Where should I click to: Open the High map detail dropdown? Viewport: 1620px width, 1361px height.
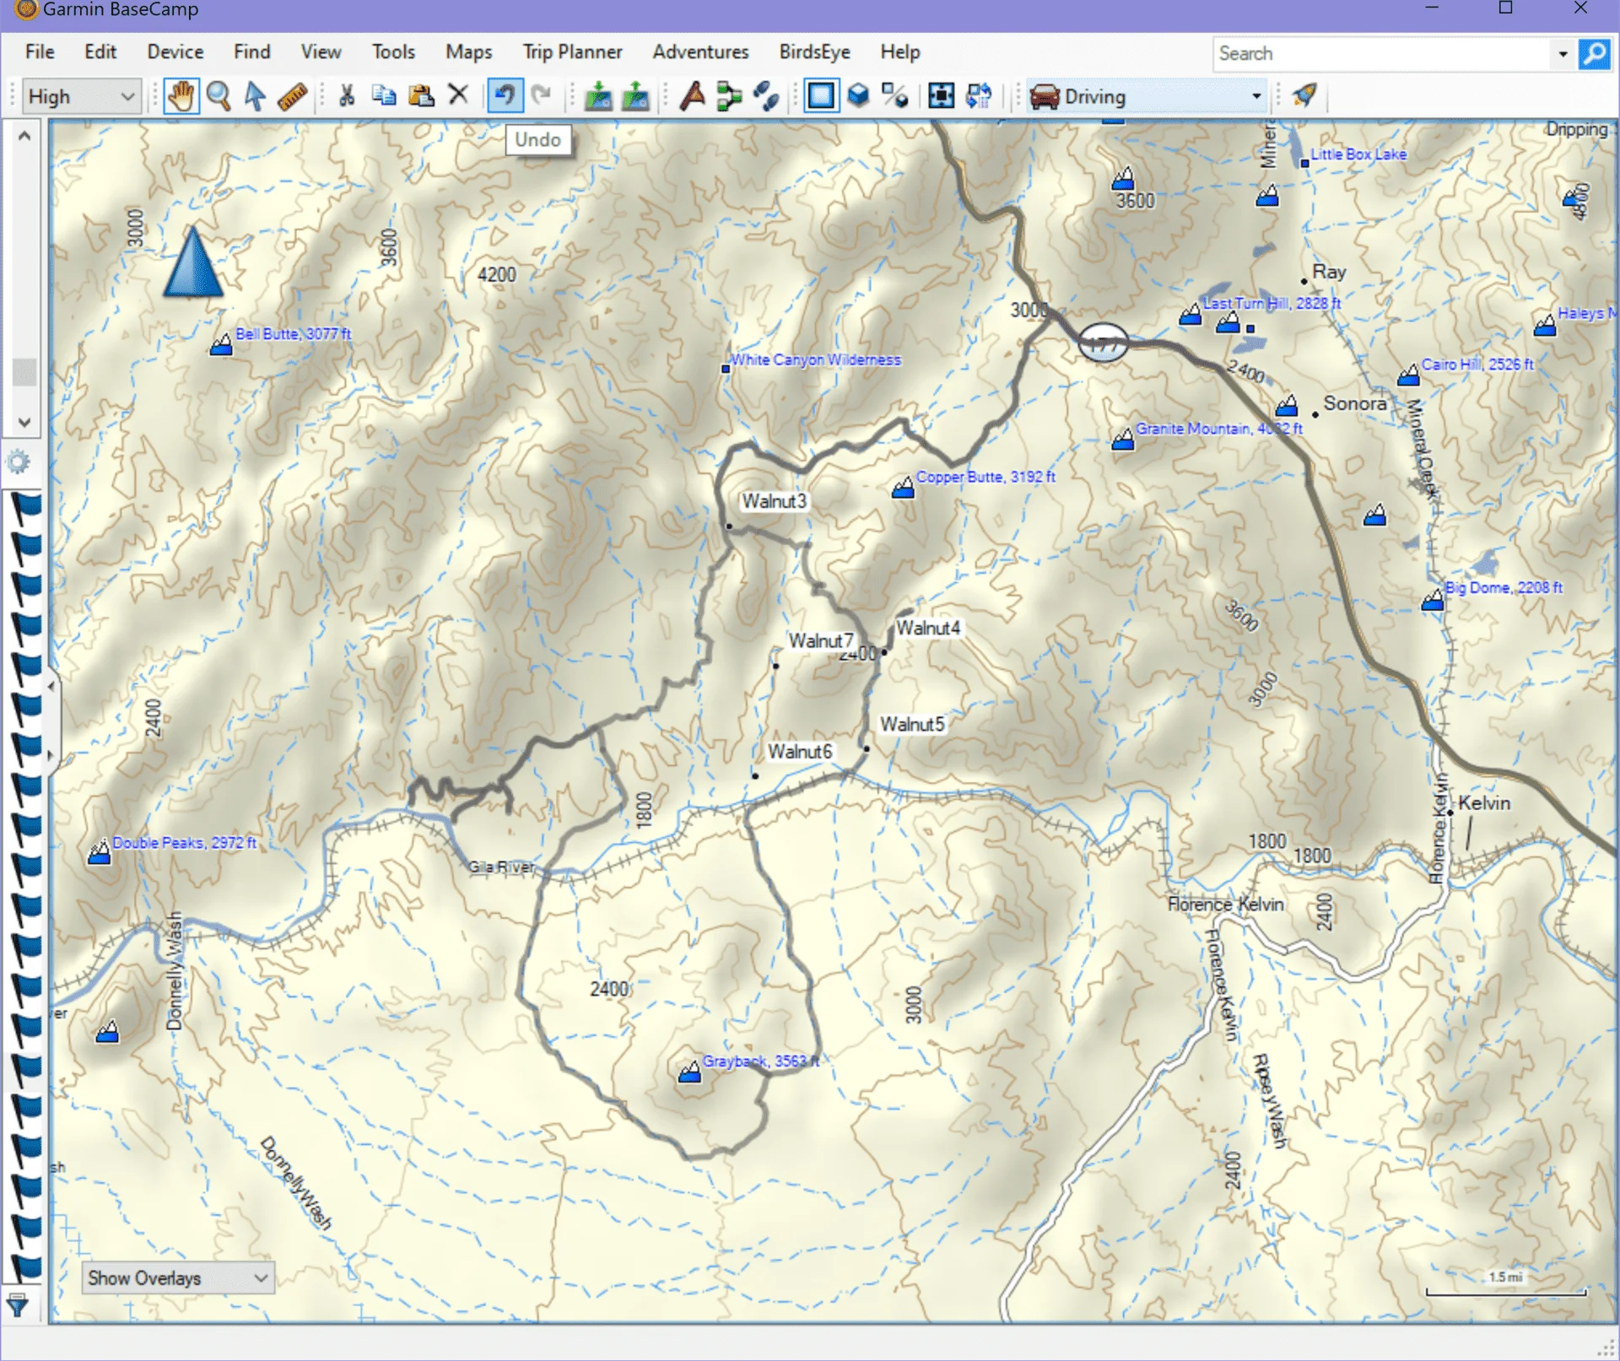(81, 97)
